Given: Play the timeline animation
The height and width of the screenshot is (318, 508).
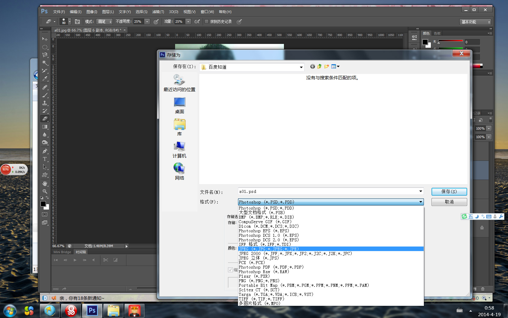Looking at the screenshot, I should coord(75,260).
